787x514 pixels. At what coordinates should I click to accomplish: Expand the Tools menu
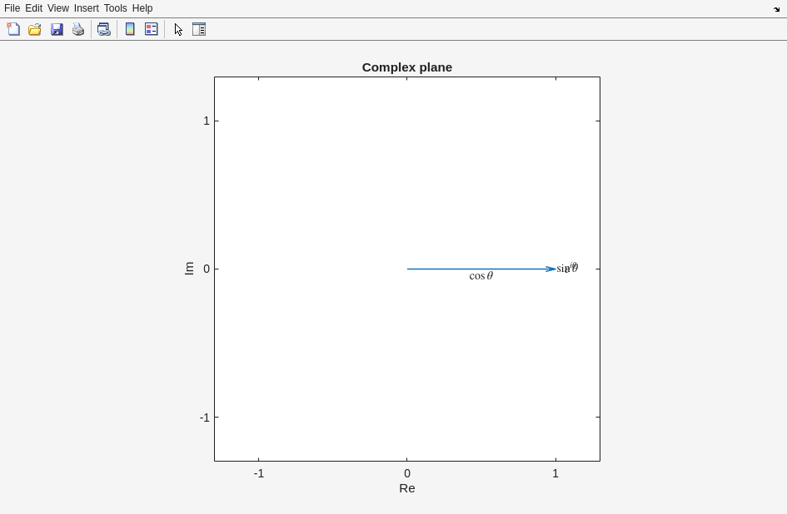coord(115,8)
